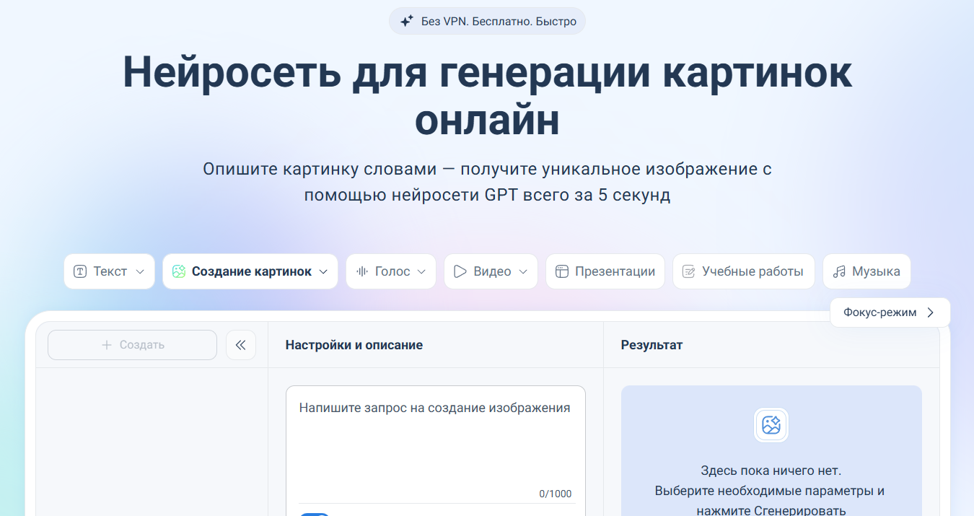974x516 pixels.
Task: Toggle the blue switch below the prompt field
Action: click(315, 514)
